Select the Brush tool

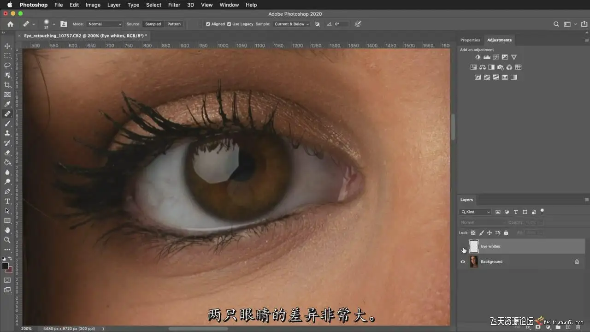7,124
